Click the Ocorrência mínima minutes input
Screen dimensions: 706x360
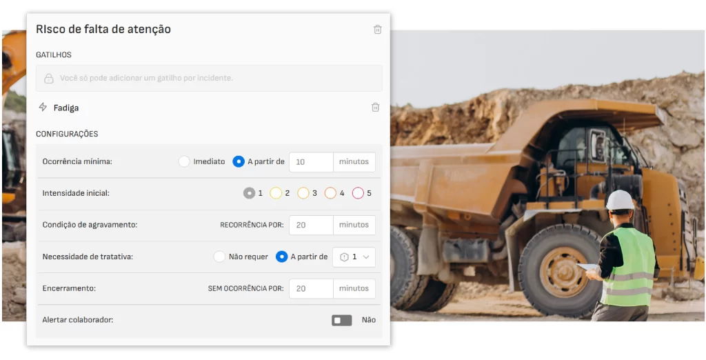coord(311,162)
